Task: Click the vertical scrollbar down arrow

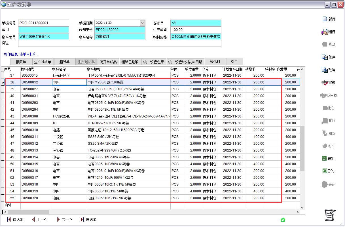Action: coord(302,207)
